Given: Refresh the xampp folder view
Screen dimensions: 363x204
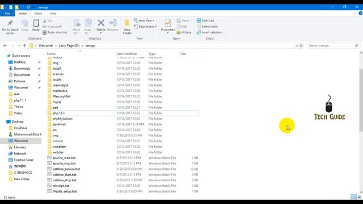Looking at the screenshot, I should (301, 45).
